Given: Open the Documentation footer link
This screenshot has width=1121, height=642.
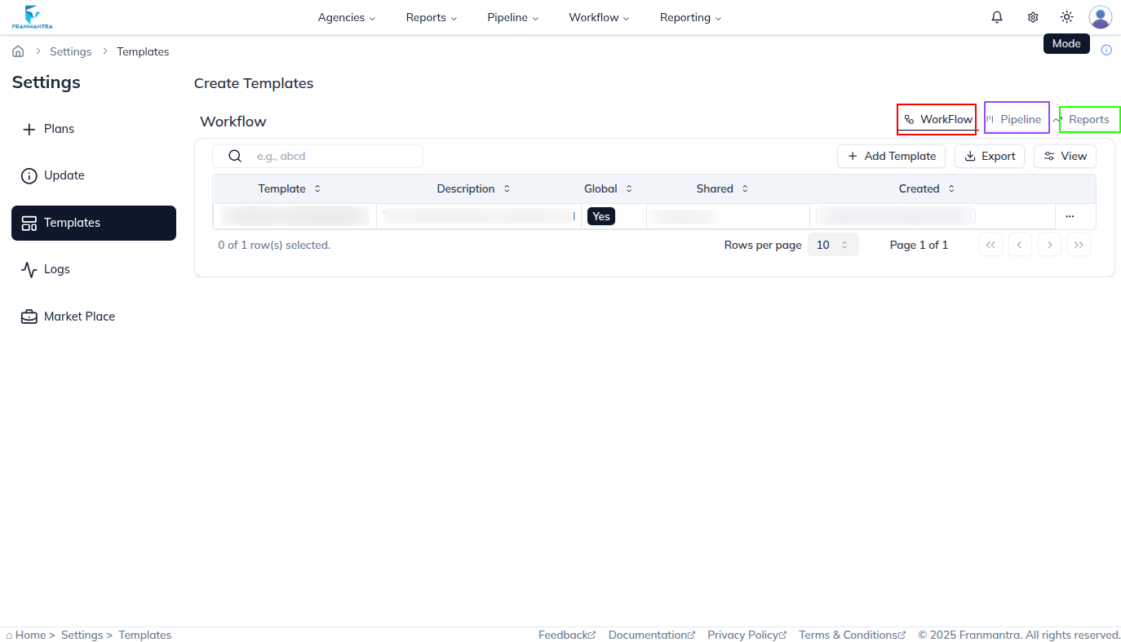Looking at the screenshot, I should click(x=652, y=635).
